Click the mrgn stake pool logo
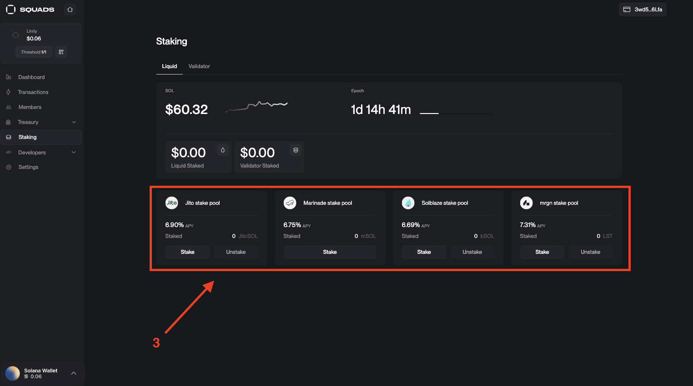This screenshot has width=693, height=386. [x=526, y=203]
